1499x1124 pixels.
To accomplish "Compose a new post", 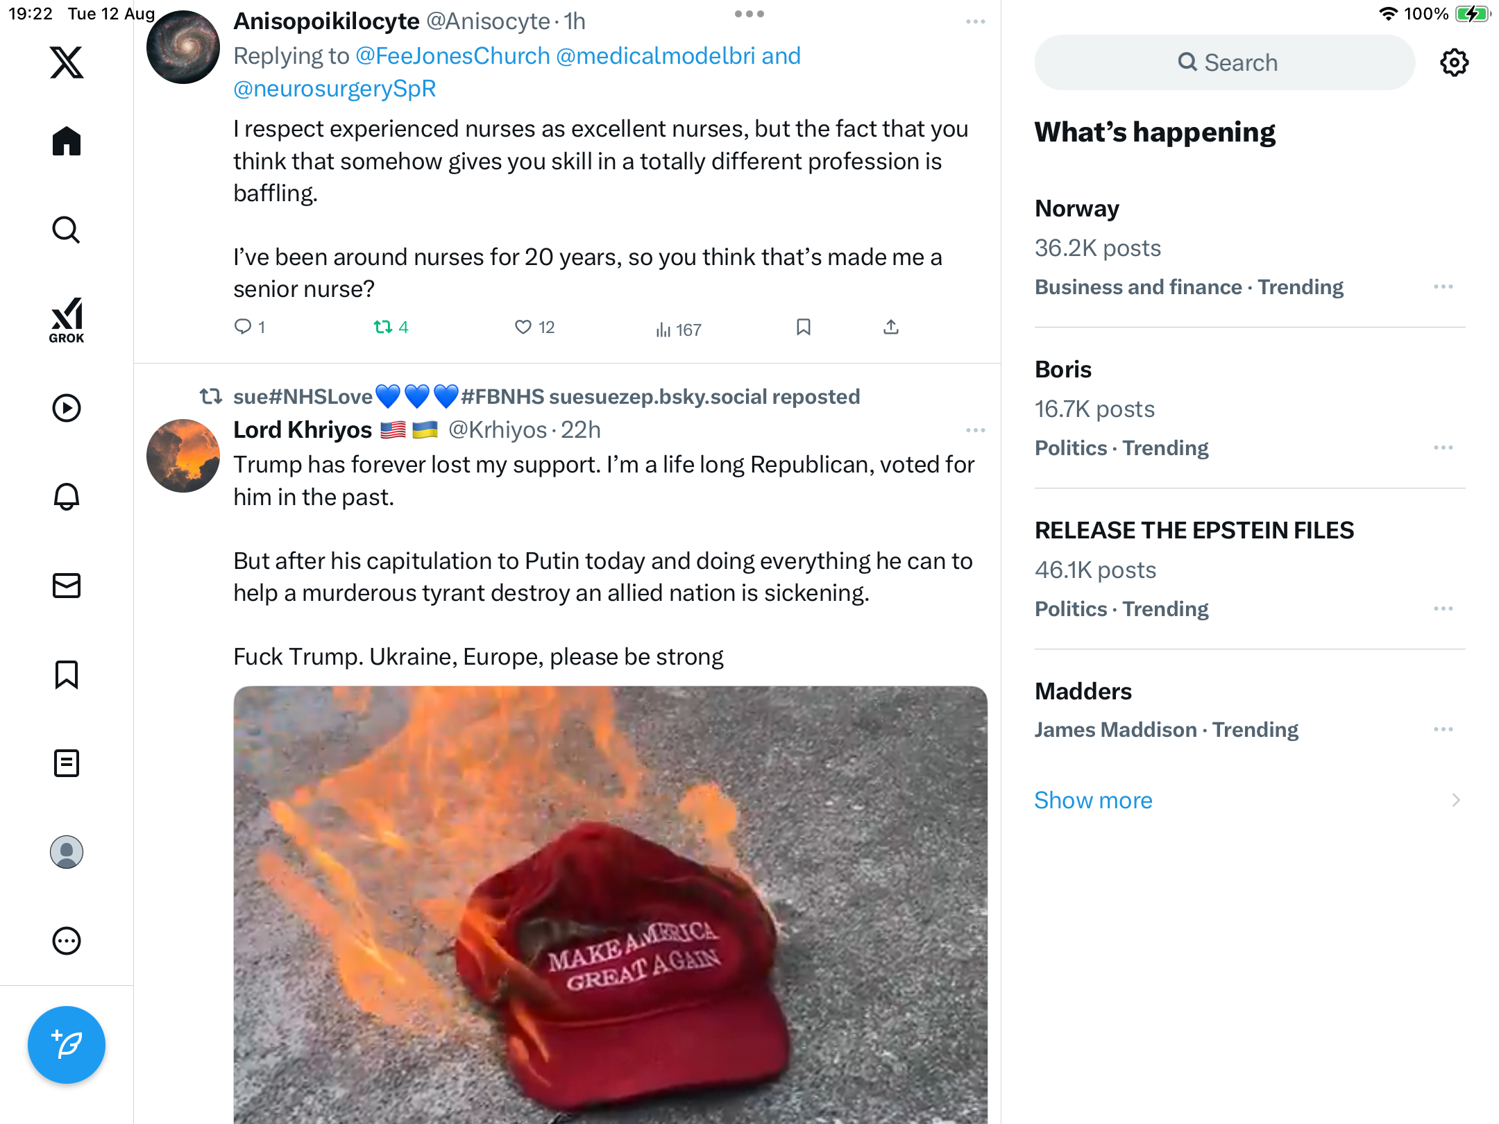I will pos(67,1044).
